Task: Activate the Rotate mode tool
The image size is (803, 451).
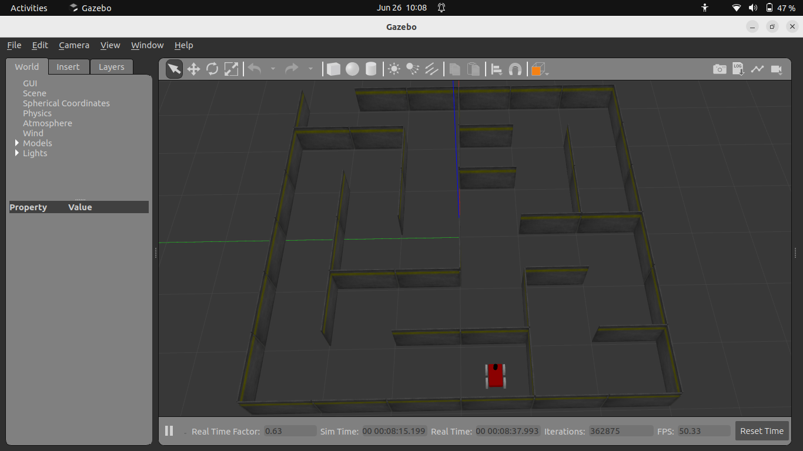Action: point(212,69)
